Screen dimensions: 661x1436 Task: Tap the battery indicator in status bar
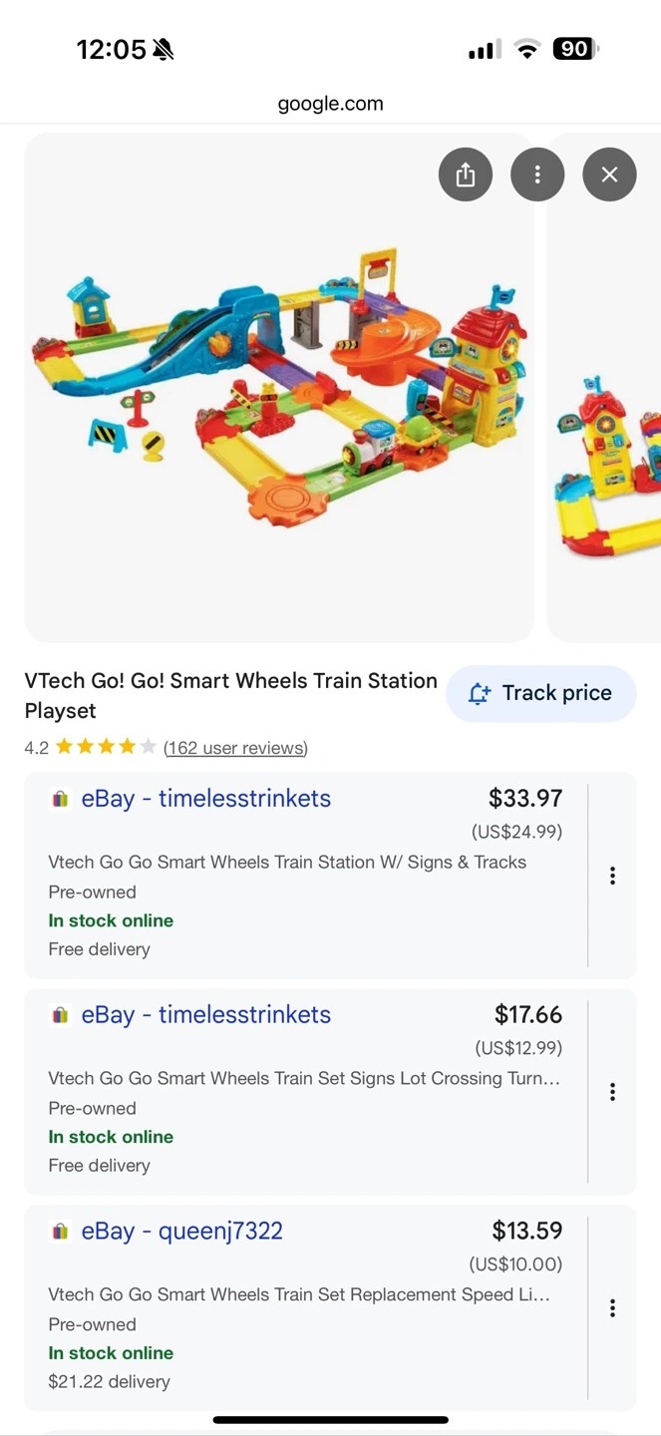click(x=575, y=49)
